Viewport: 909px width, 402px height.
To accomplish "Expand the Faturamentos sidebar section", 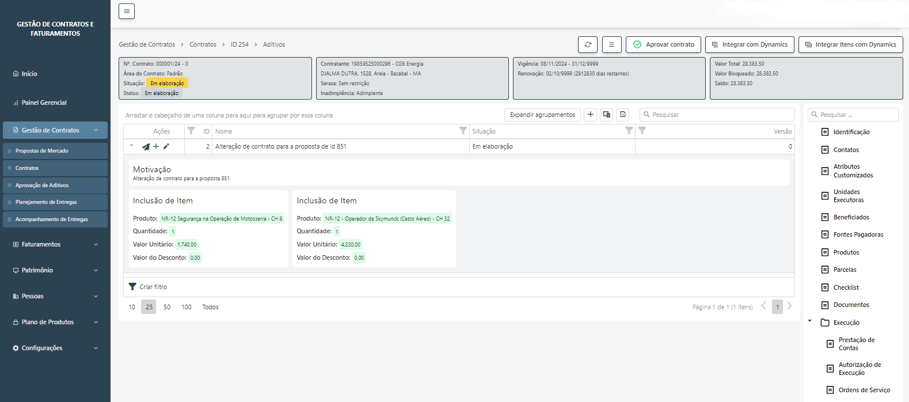I will pyautogui.click(x=55, y=244).
